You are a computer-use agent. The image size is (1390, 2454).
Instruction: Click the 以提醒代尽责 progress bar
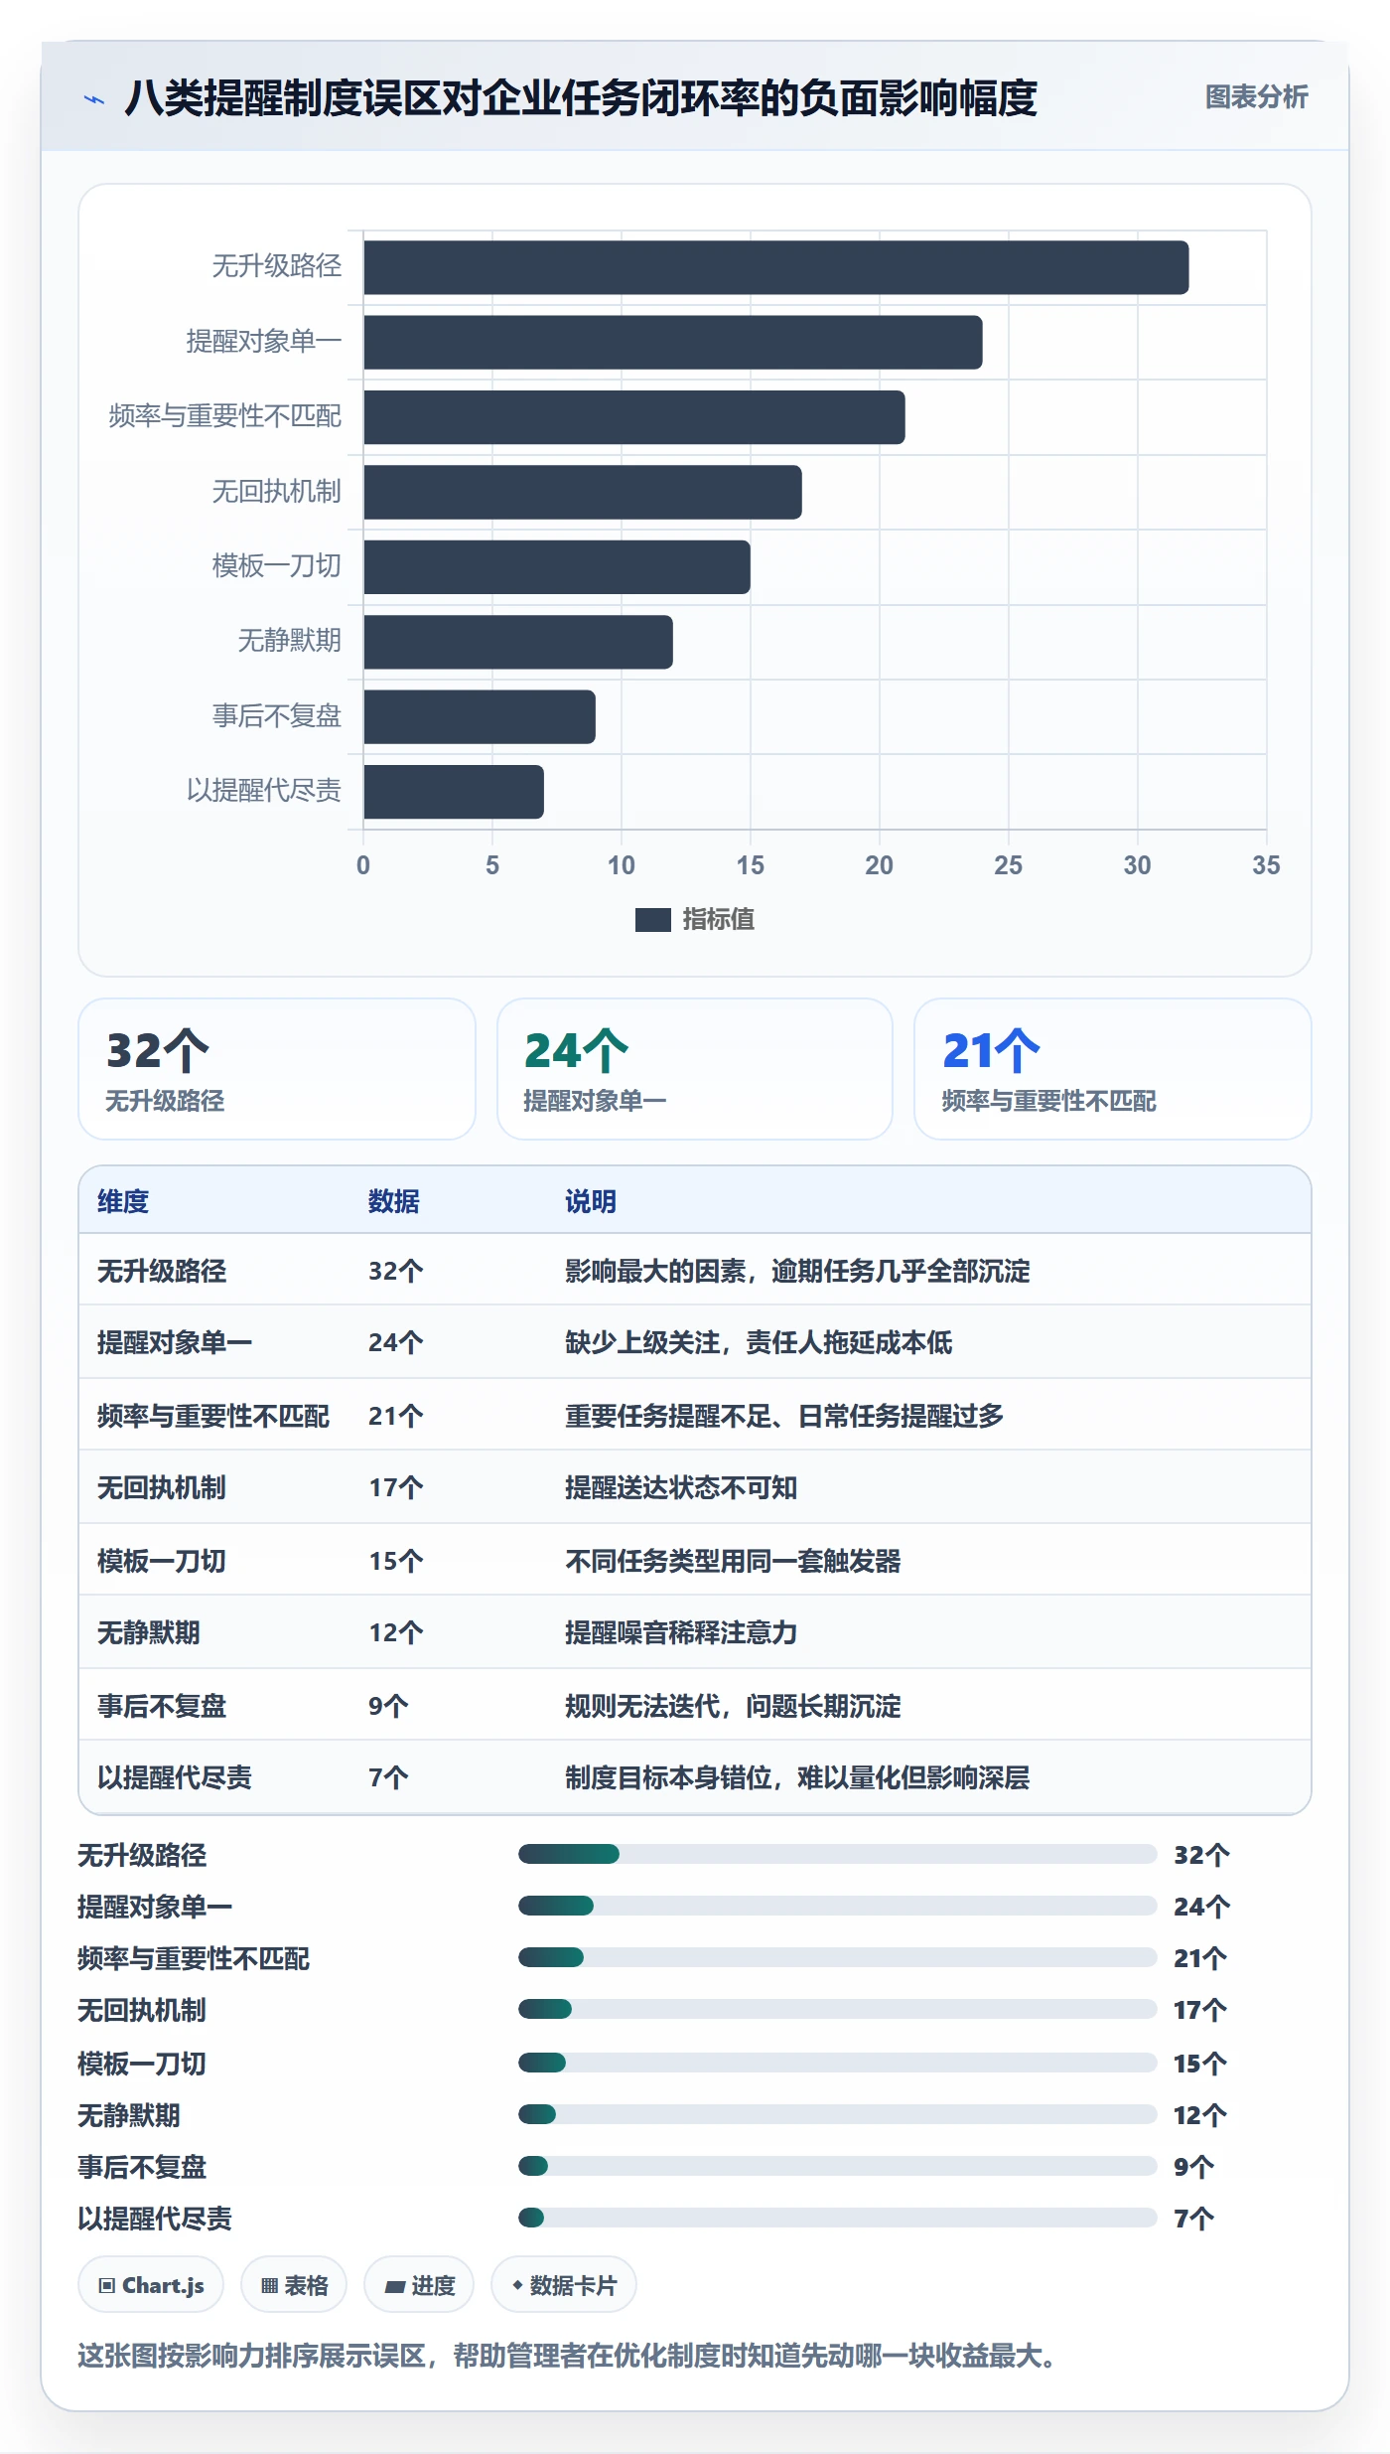837,2218
